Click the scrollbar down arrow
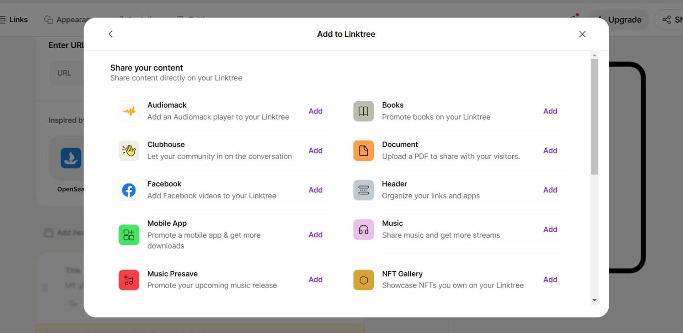This screenshot has height=333, width=683. 595,301
